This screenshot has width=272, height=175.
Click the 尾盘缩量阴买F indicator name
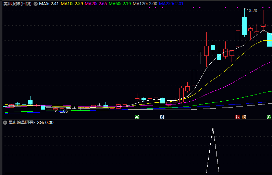click(x=21, y=122)
